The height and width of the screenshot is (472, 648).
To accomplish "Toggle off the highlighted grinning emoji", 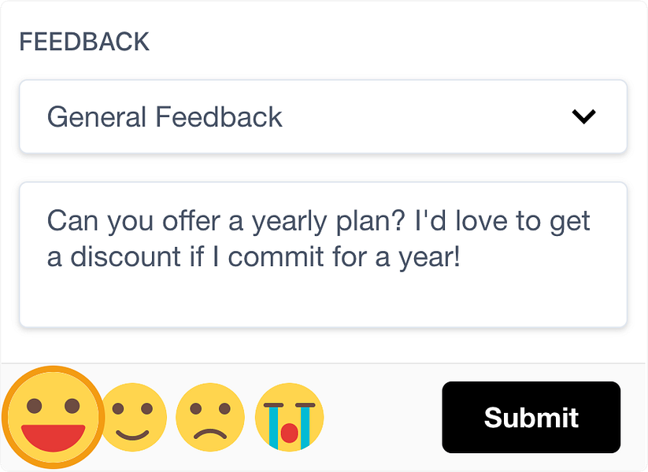I will pyautogui.click(x=53, y=417).
